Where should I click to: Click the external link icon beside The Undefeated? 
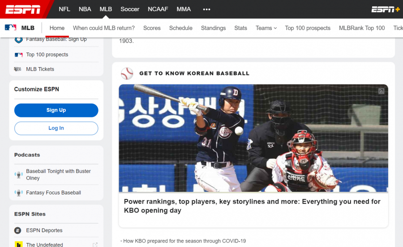pos(95,245)
